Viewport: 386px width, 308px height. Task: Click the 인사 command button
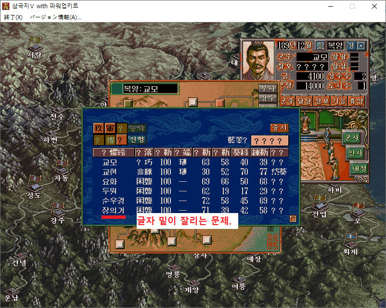[355, 153]
